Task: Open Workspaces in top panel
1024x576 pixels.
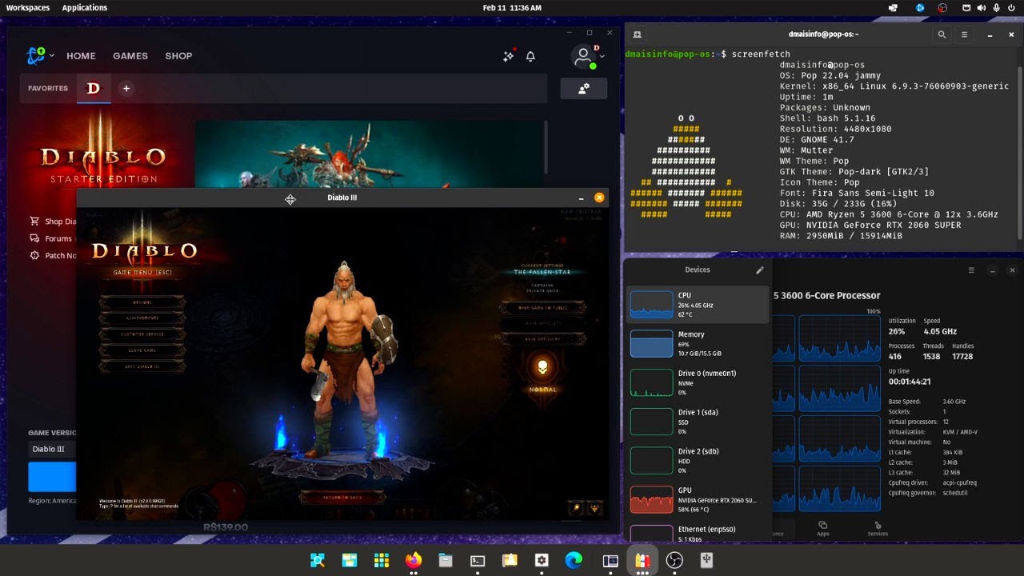Action: pos(28,7)
